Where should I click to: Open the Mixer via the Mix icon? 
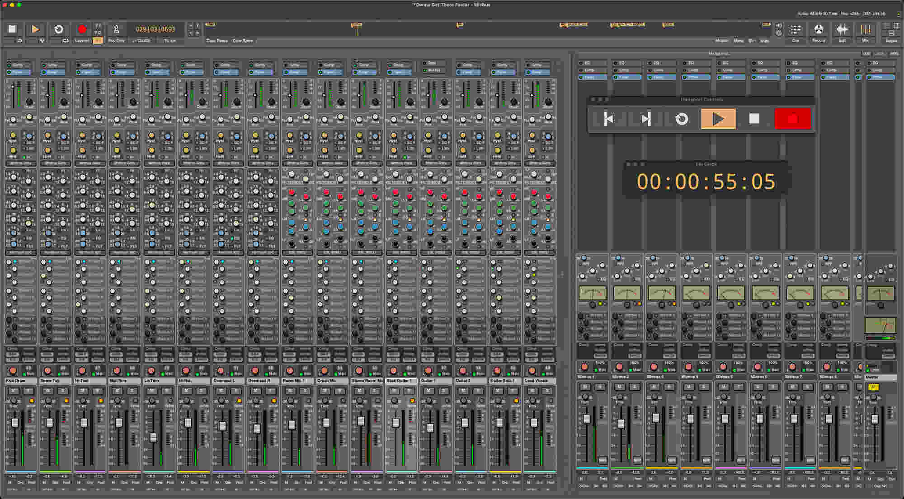866,31
